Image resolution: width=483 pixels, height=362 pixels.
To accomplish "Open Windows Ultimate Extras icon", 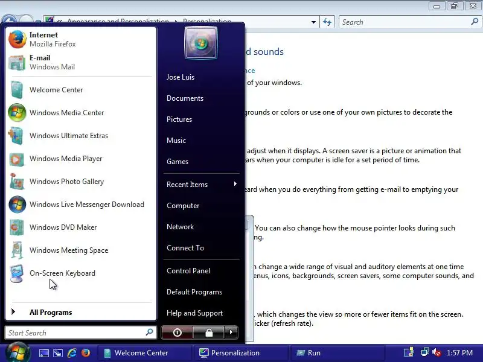I will point(16,136).
